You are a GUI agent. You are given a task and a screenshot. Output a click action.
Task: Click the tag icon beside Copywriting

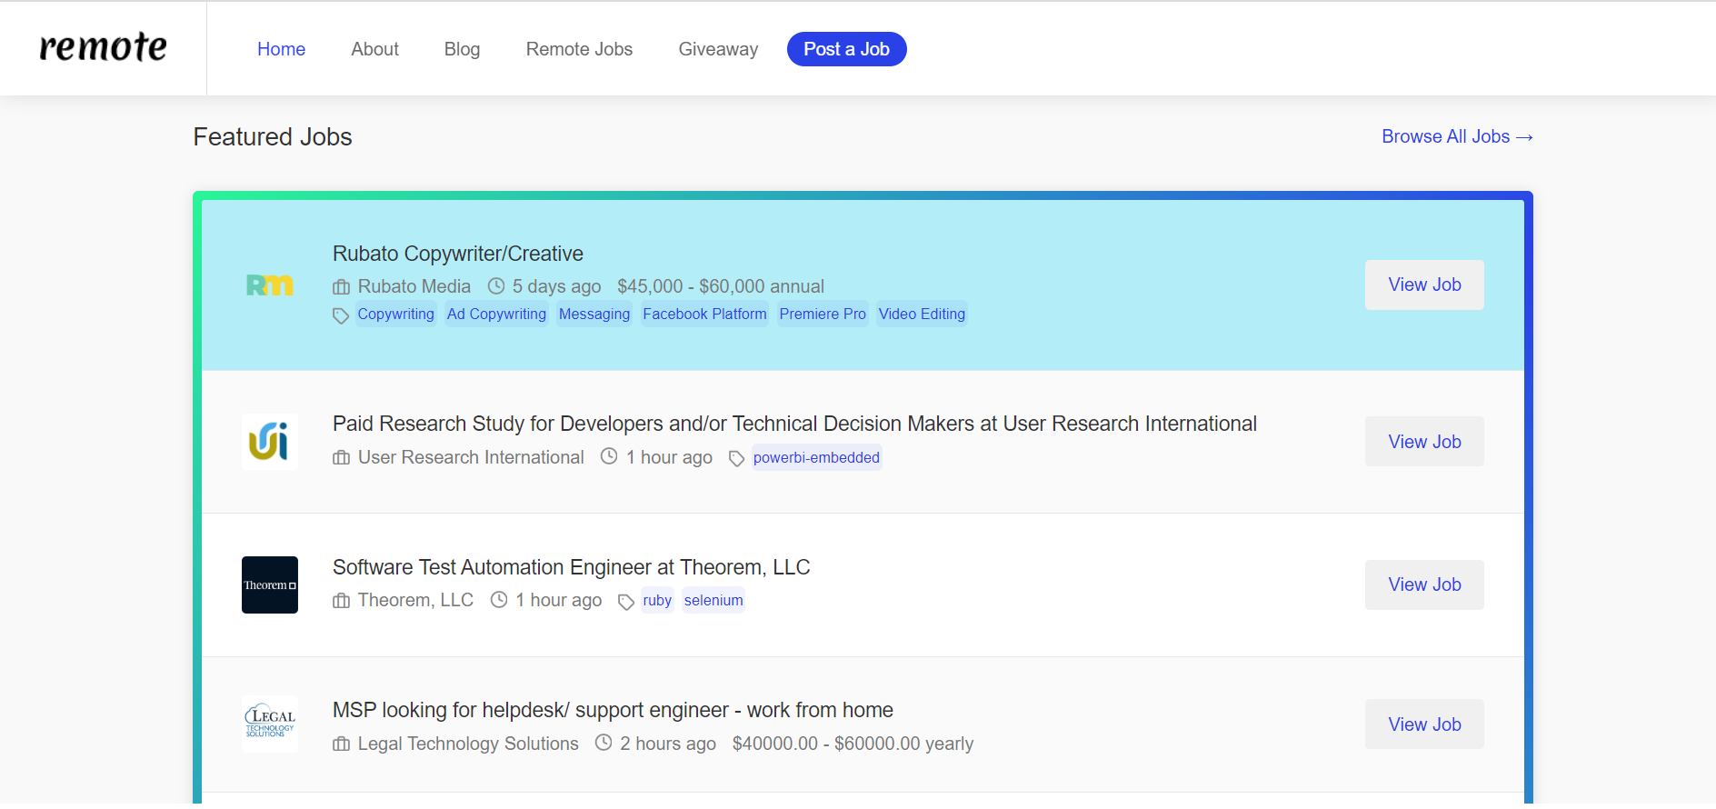341,315
